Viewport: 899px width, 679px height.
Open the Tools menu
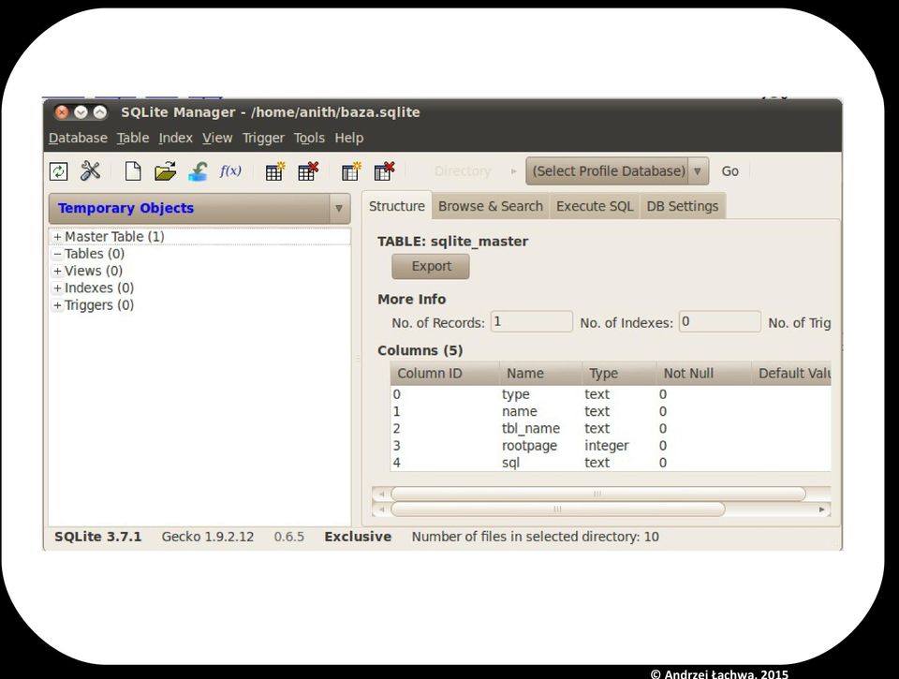pos(309,138)
